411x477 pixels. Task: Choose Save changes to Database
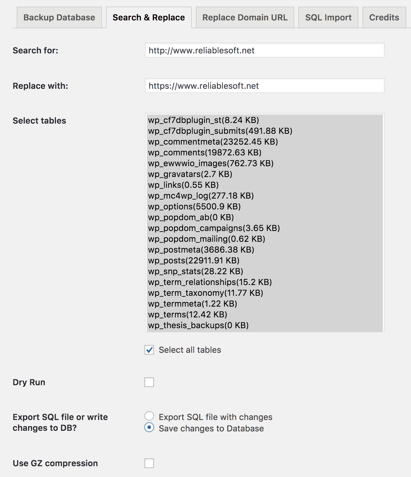[x=149, y=428]
